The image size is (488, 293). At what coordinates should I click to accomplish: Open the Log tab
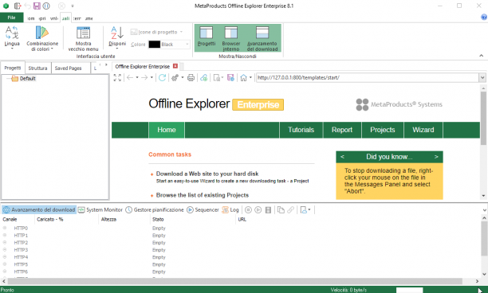tap(230, 209)
